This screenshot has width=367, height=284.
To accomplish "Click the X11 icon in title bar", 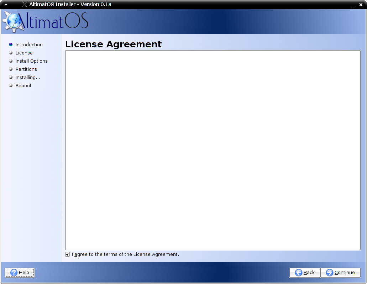I will point(24,4).
